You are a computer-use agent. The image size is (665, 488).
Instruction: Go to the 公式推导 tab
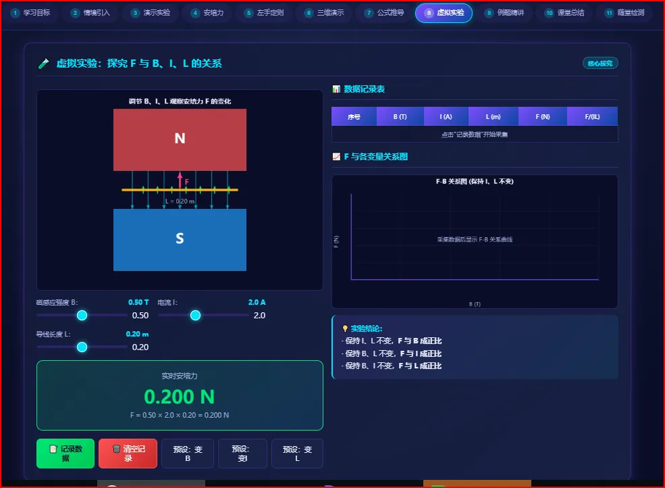coord(385,13)
